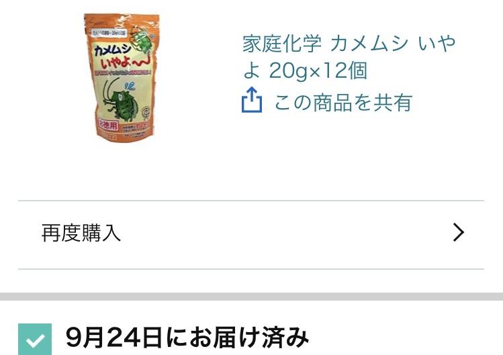Expand the 再度購入 row
The height and width of the screenshot is (355, 503).
click(x=251, y=234)
